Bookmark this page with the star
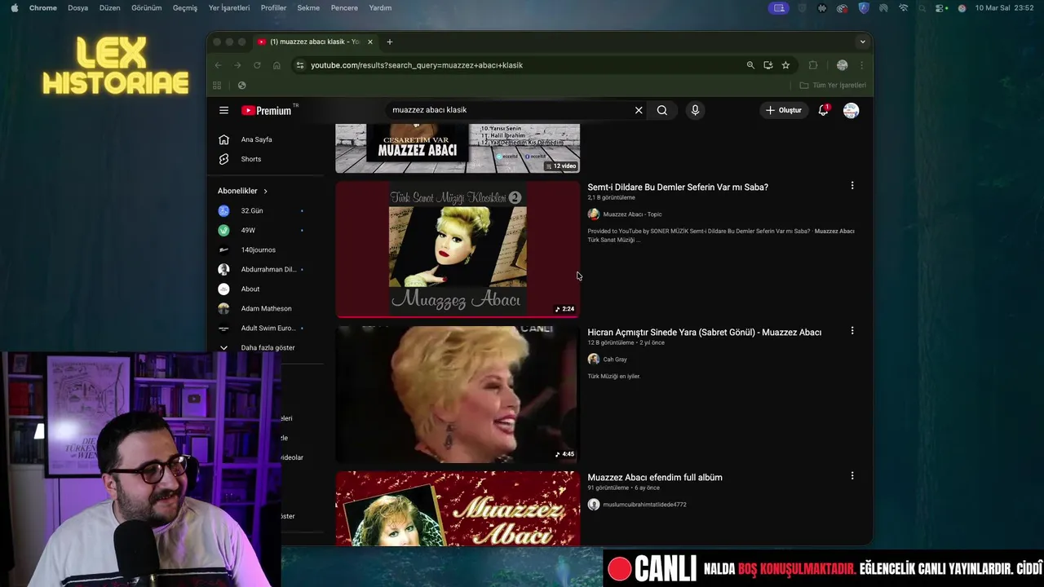The height and width of the screenshot is (587, 1044). [785, 65]
